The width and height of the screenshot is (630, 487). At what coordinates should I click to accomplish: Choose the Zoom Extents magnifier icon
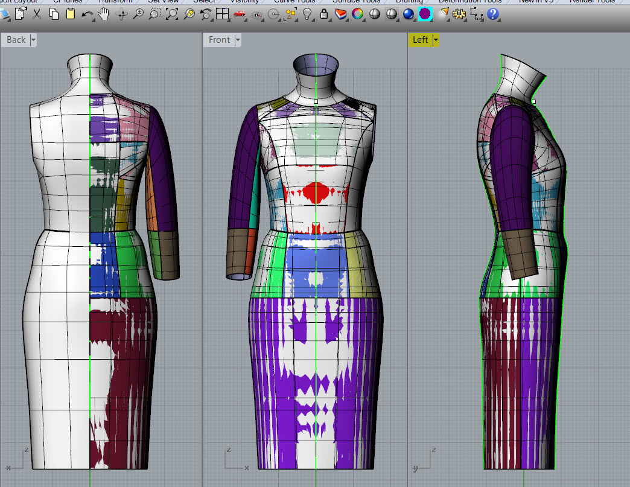tap(172, 14)
